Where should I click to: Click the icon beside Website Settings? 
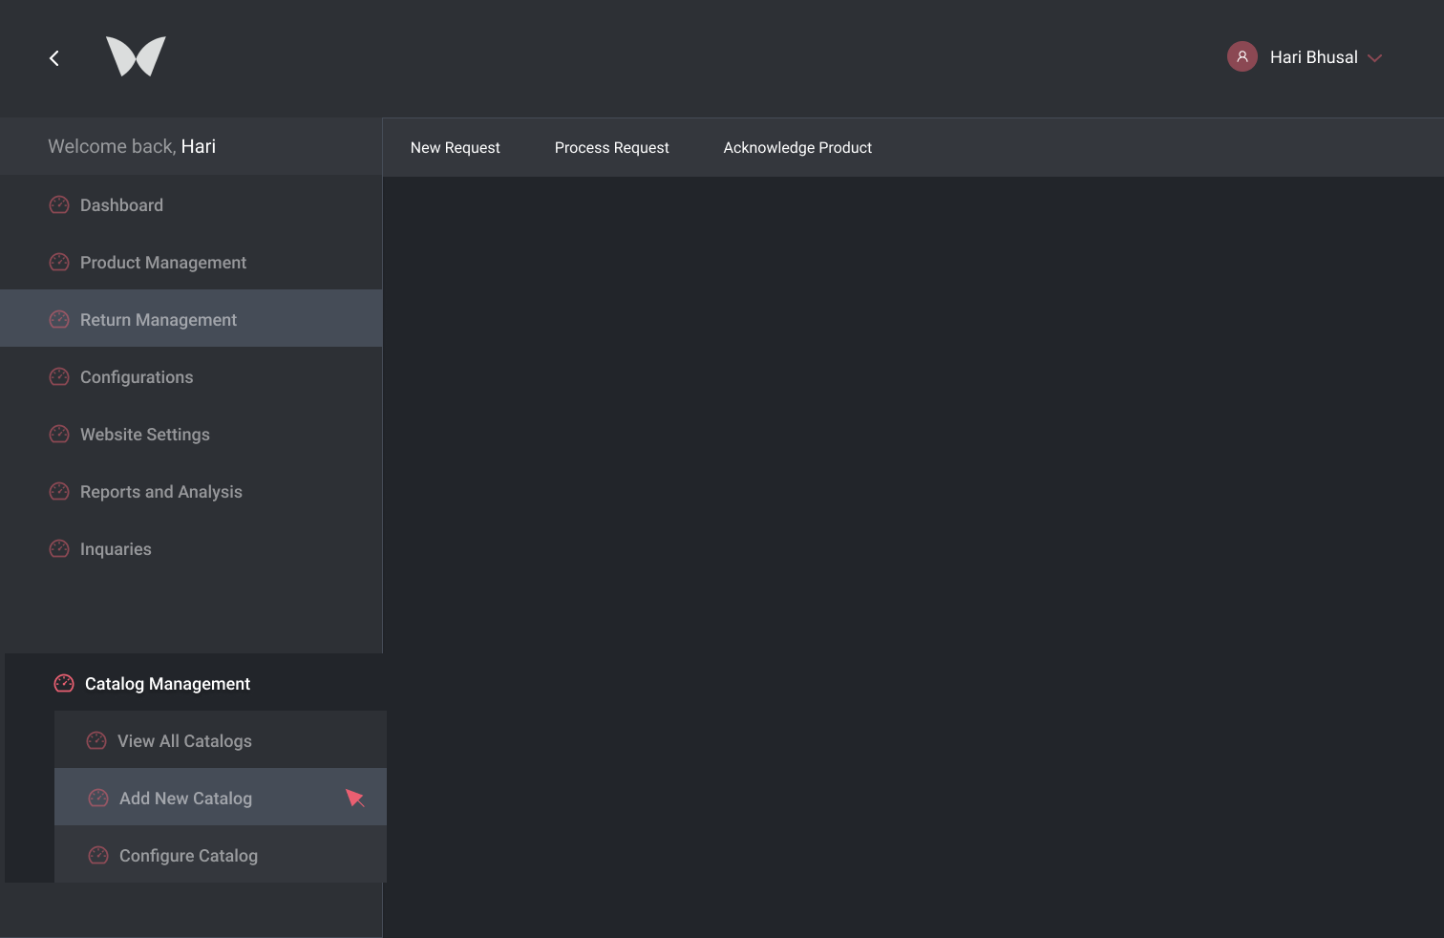pyautogui.click(x=59, y=435)
